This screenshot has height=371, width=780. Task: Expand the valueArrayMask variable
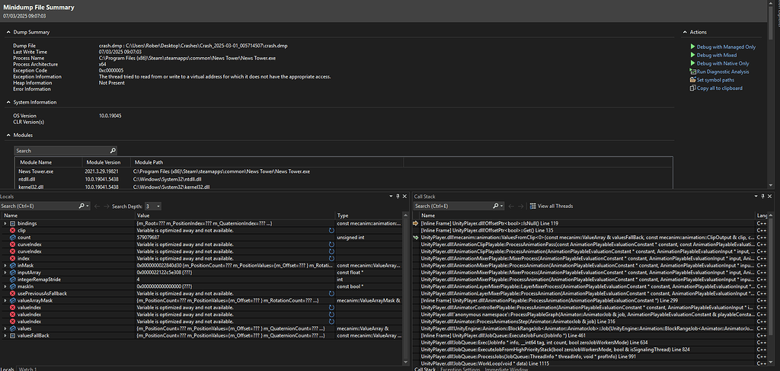tap(5, 300)
